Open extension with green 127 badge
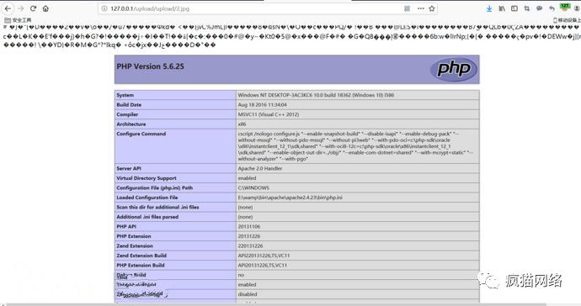 pos(565,8)
